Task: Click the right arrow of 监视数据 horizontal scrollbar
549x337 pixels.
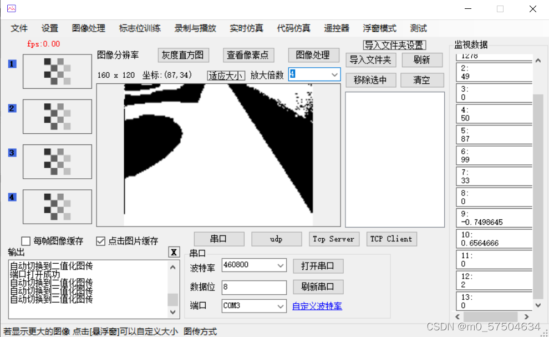Action: [526, 316]
